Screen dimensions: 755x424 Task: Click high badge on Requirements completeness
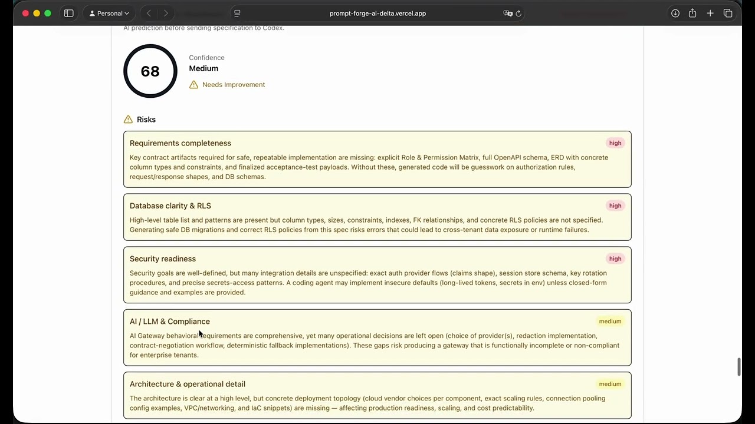[615, 143]
